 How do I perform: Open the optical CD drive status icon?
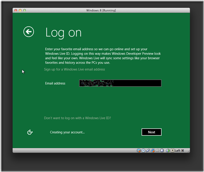[143, 150]
